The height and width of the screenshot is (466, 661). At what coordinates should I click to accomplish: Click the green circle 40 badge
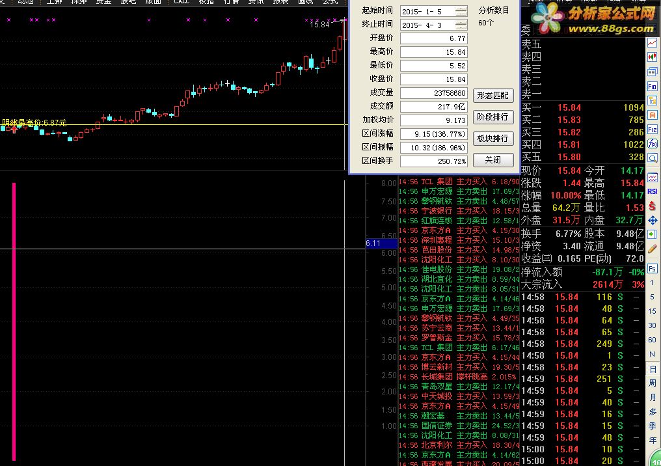654,459
